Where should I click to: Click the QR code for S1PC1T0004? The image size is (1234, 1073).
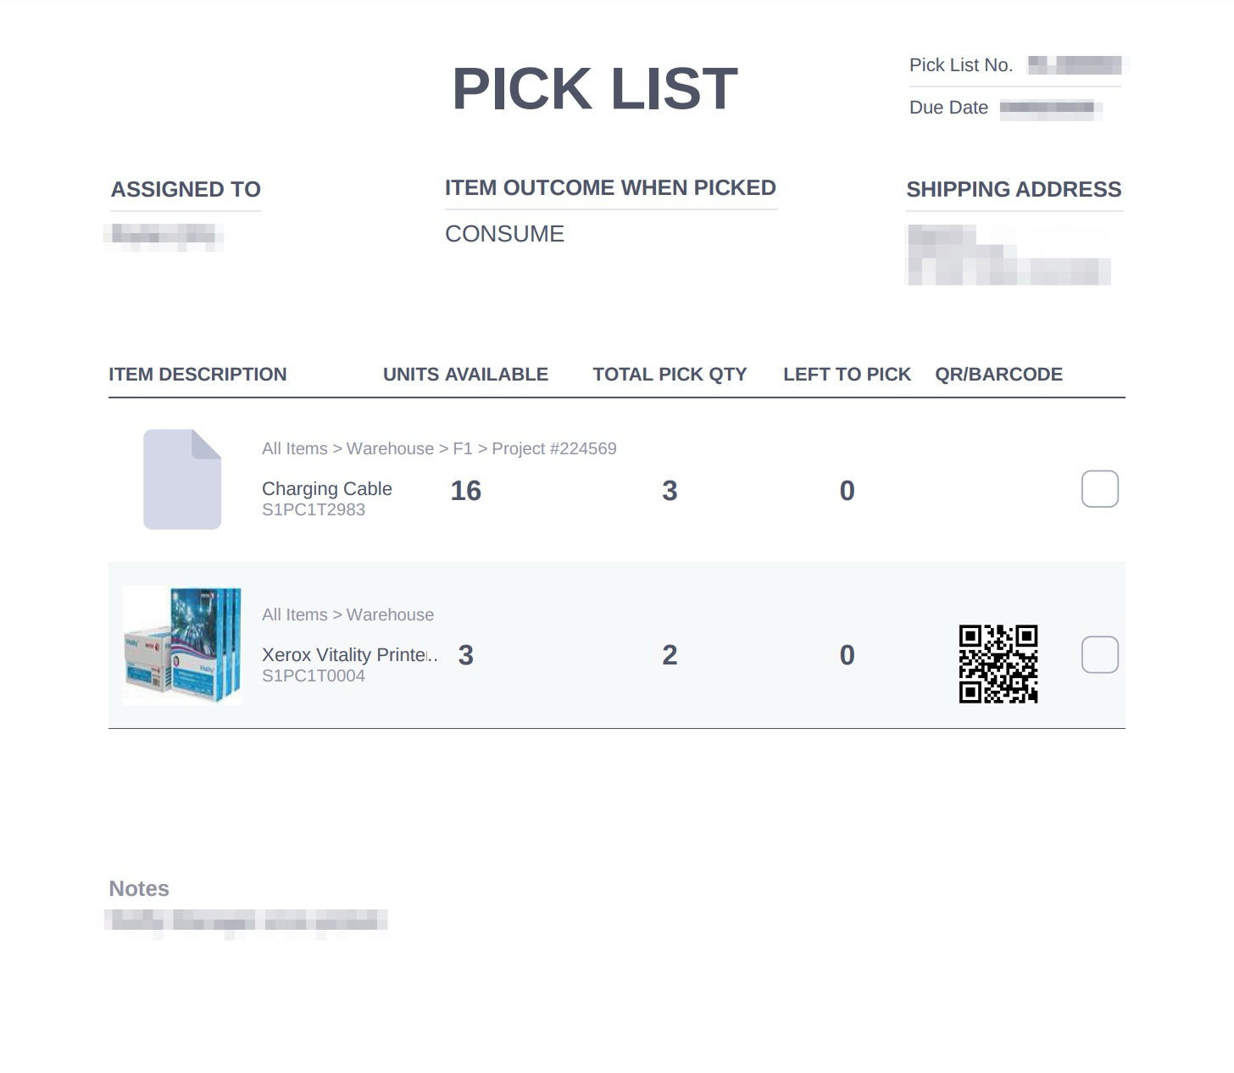point(998,664)
